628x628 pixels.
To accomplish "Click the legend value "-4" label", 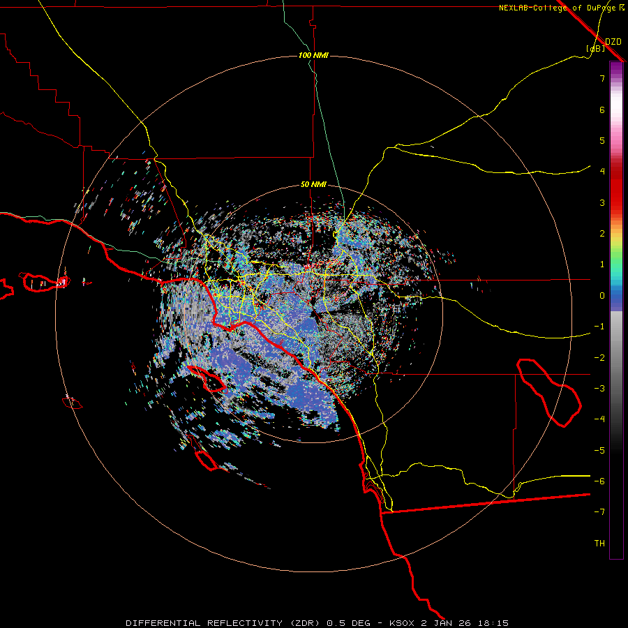I will point(599,419).
